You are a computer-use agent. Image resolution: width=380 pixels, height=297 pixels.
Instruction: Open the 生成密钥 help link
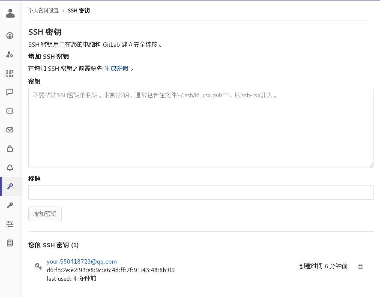(116, 69)
